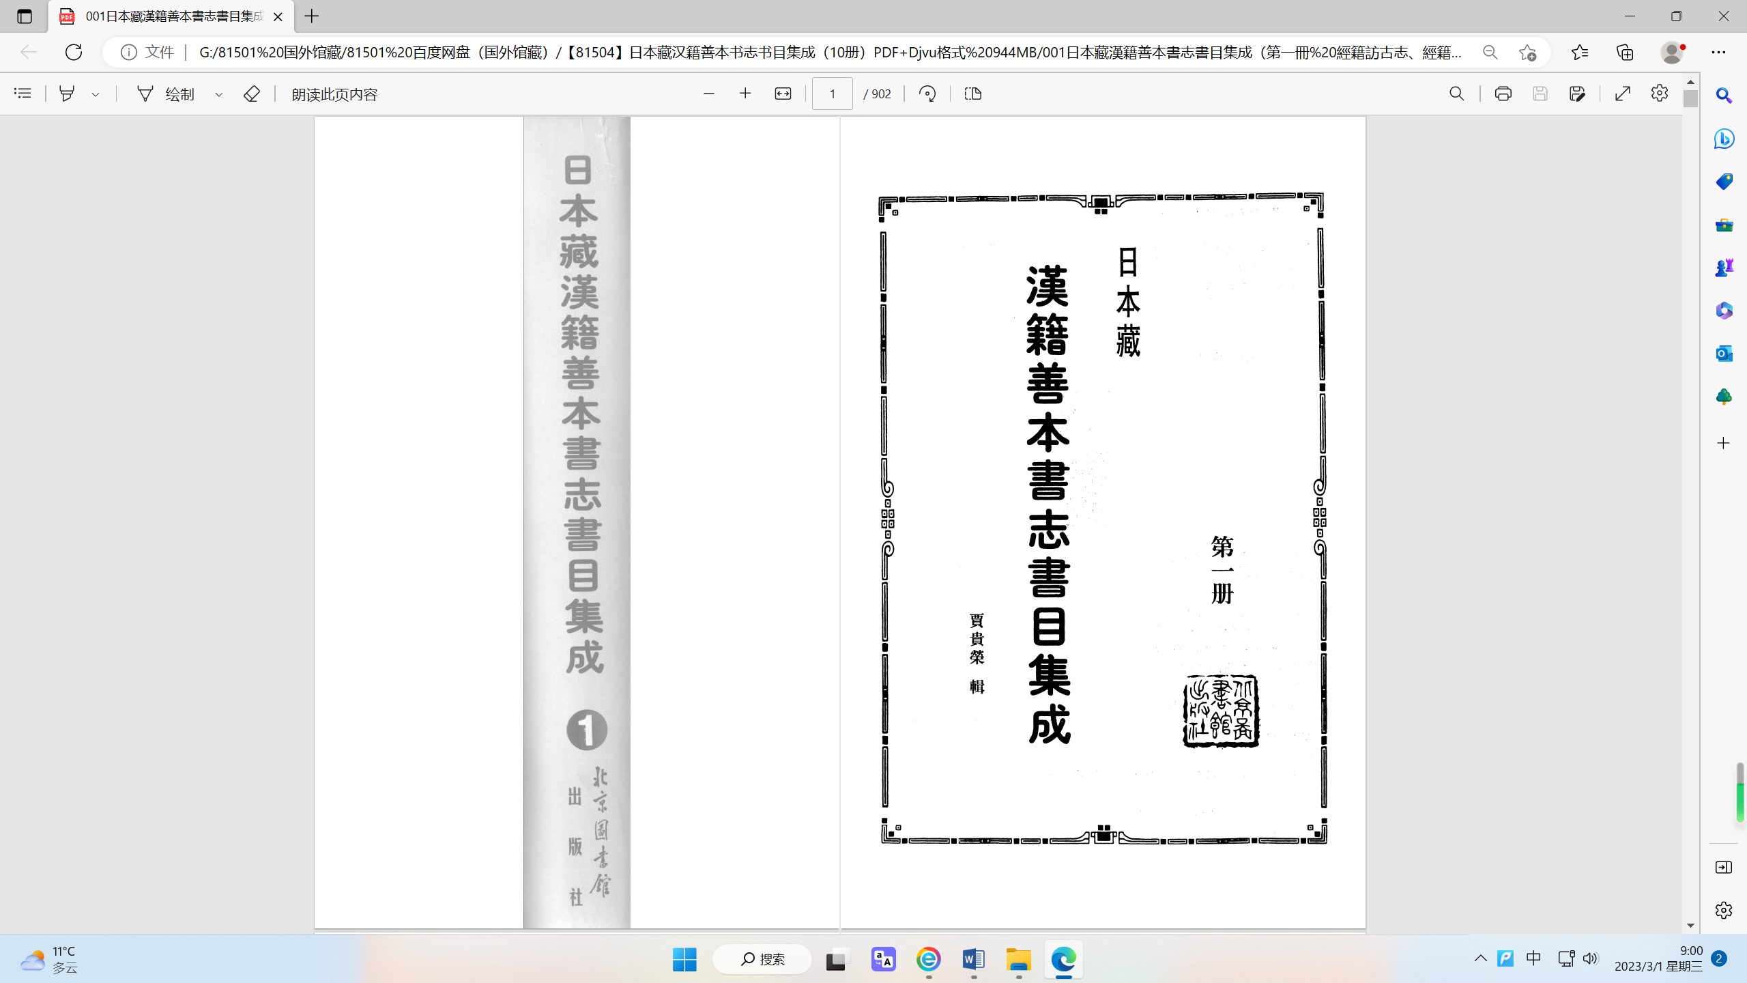
Task: Print the PDF document
Action: tap(1503, 94)
